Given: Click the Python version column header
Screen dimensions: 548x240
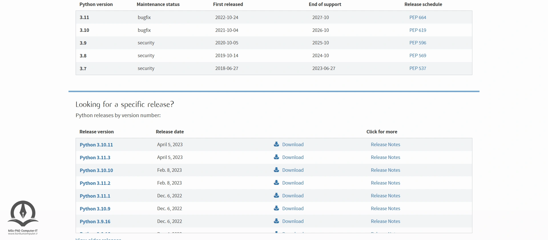Looking at the screenshot, I should click(96, 4).
